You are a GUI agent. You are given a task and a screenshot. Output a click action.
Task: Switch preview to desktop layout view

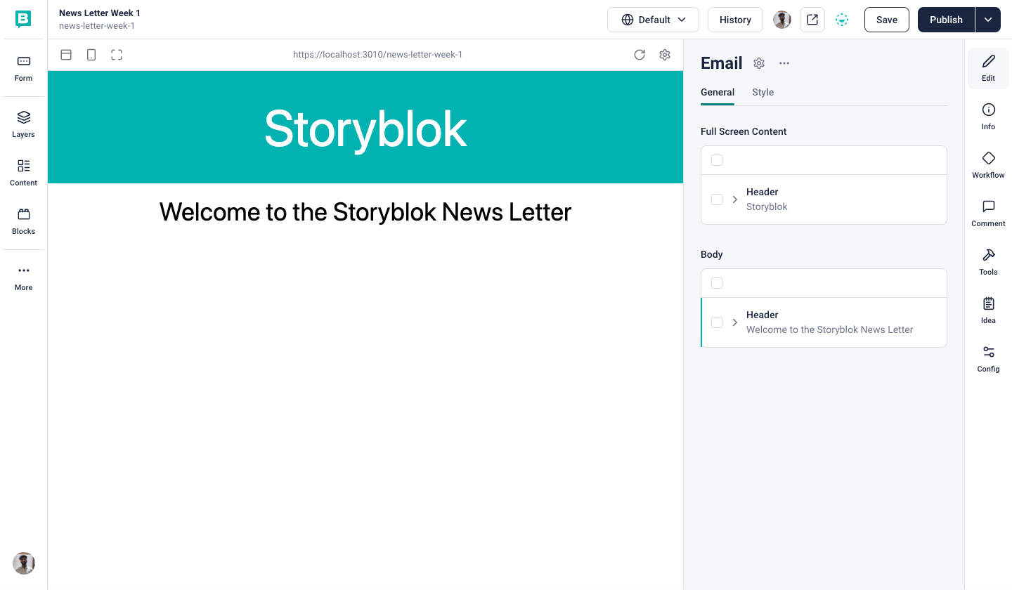click(x=66, y=55)
